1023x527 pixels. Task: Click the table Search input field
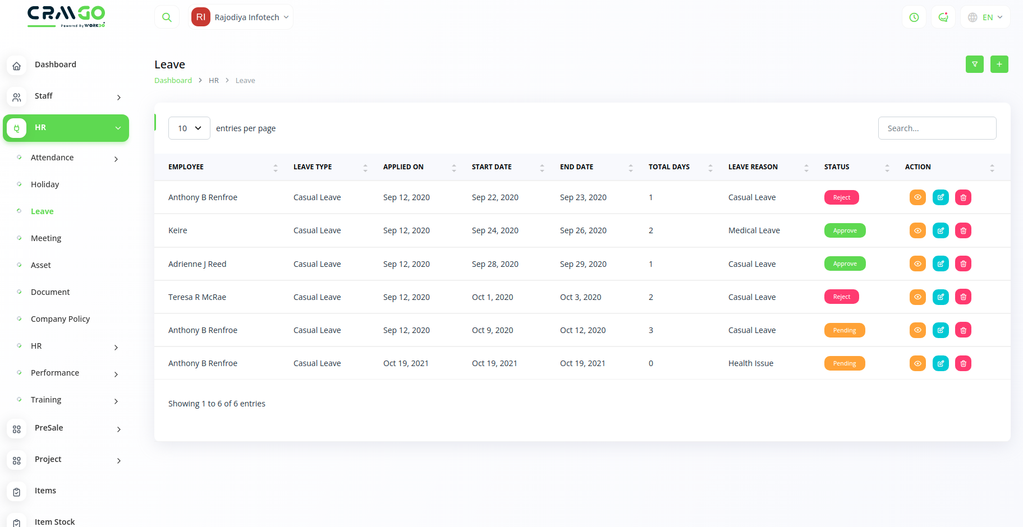point(937,128)
